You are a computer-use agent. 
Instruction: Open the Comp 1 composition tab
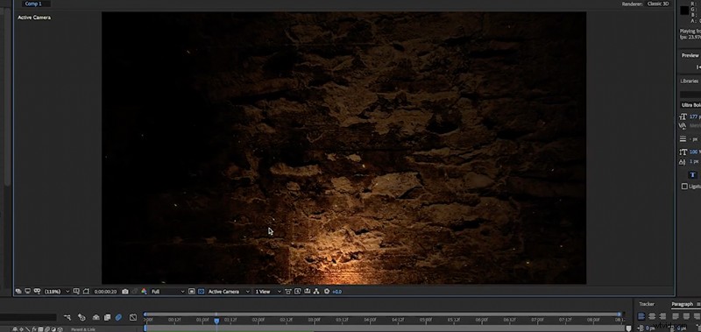33,4
